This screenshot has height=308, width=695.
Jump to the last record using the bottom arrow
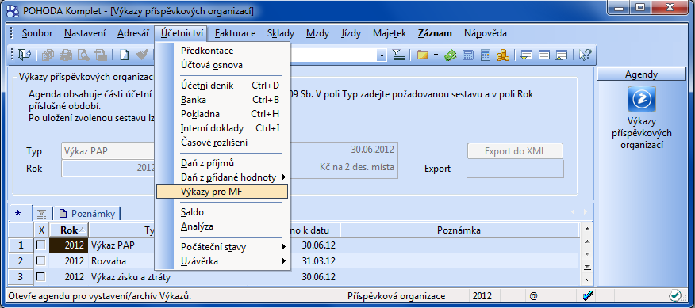[587, 267]
